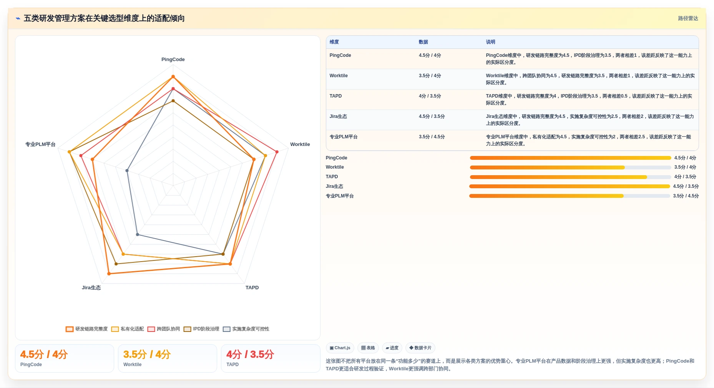
Task: Click the top orange data point at PingCode axis
Action: click(x=173, y=77)
